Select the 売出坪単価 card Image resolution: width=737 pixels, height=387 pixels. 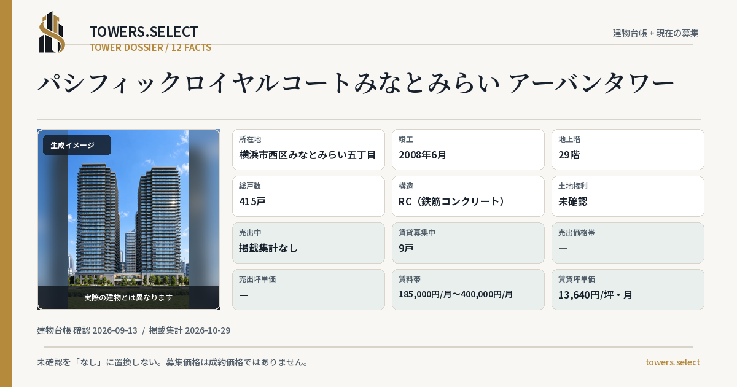point(308,289)
